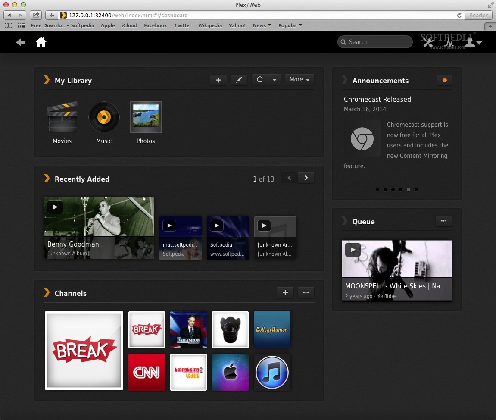
Task: Play the Unknown Artist item
Action: [264, 226]
